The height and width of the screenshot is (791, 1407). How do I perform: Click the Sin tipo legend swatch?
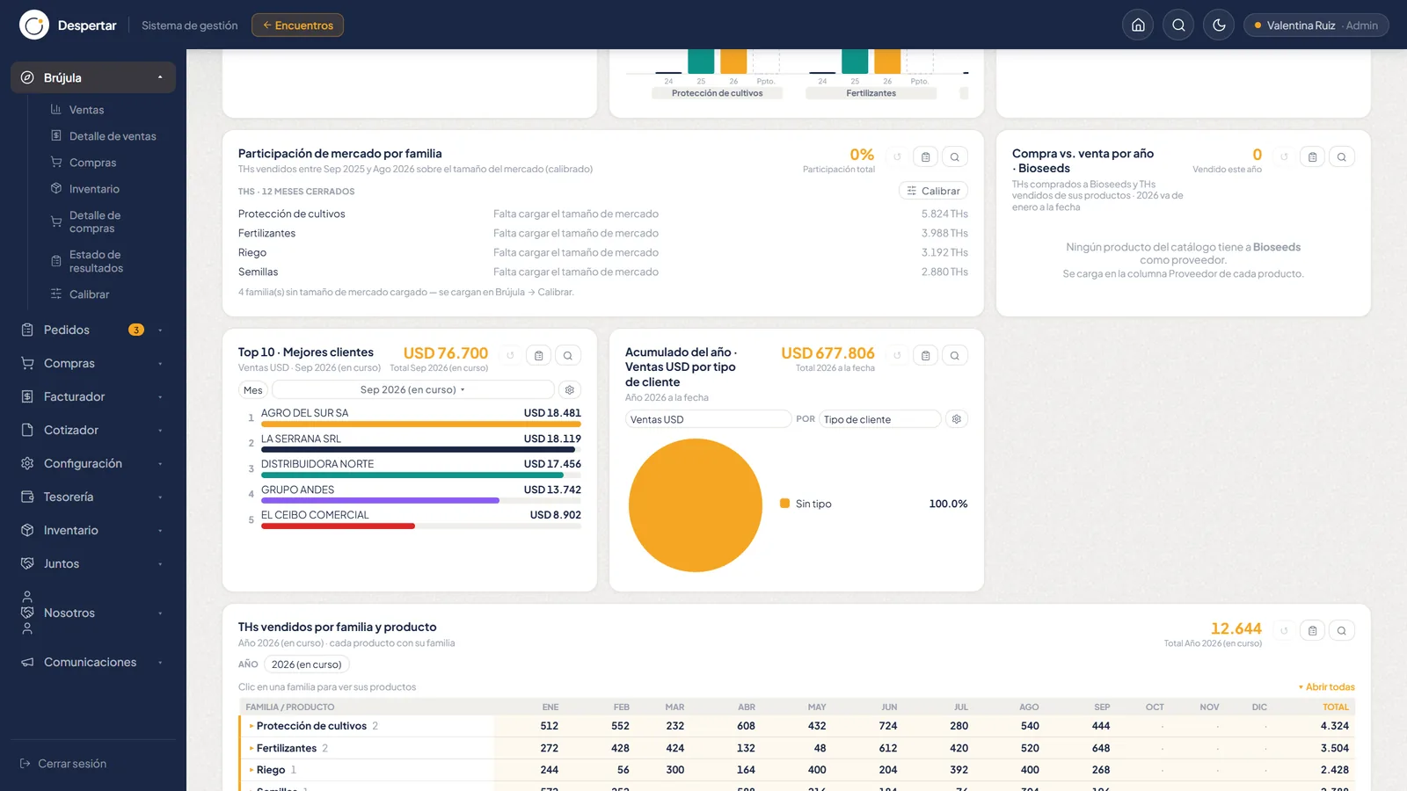tap(784, 504)
